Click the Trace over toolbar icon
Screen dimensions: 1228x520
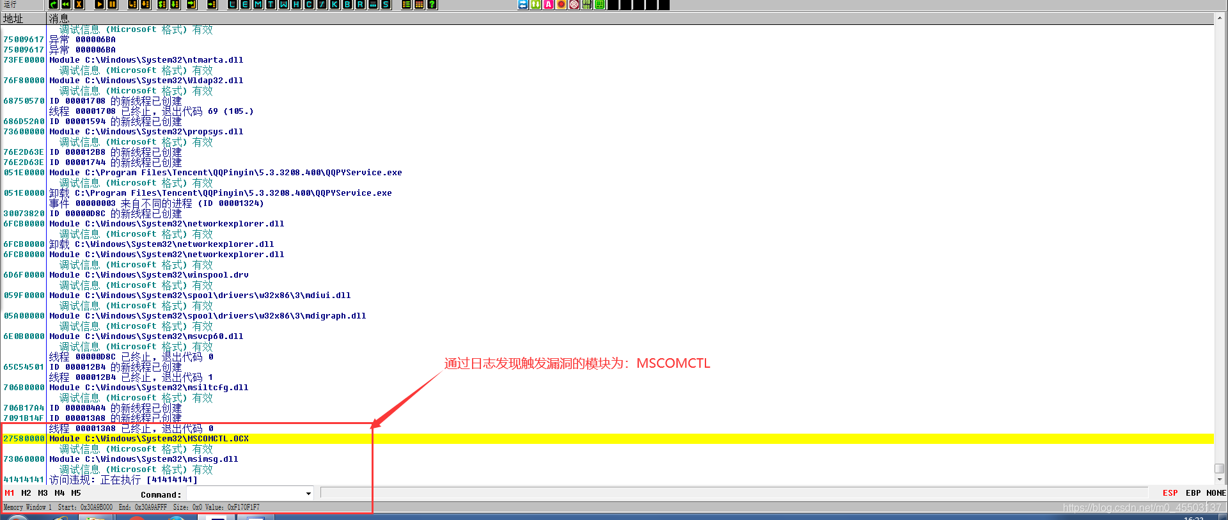175,4
